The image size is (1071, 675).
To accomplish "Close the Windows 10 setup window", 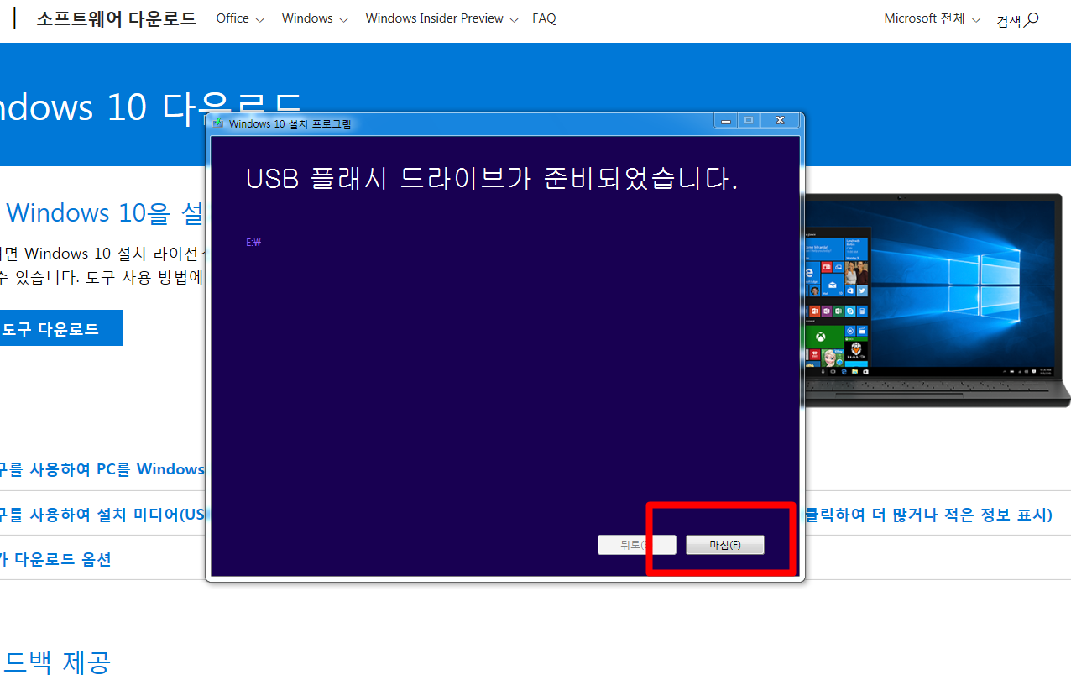I will click(780, 121).
